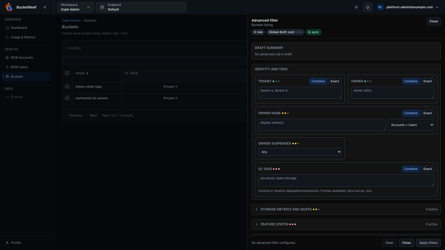Image resolution: width=445 pixels, height=250 pixels.
Task: Open Private dropdown for helios-retail-logs
Action: (170, 87)
